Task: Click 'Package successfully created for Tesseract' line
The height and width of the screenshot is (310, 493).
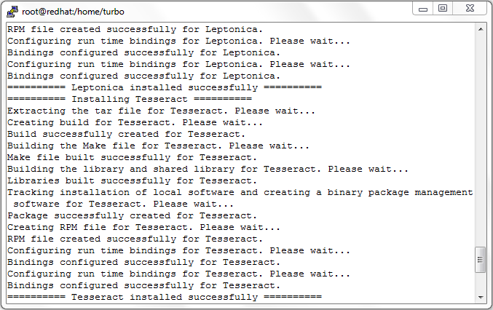Action: point(132,215)
